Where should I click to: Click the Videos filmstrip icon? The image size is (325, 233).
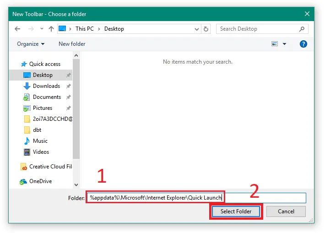pyautogui.click(x=27, y=152)
